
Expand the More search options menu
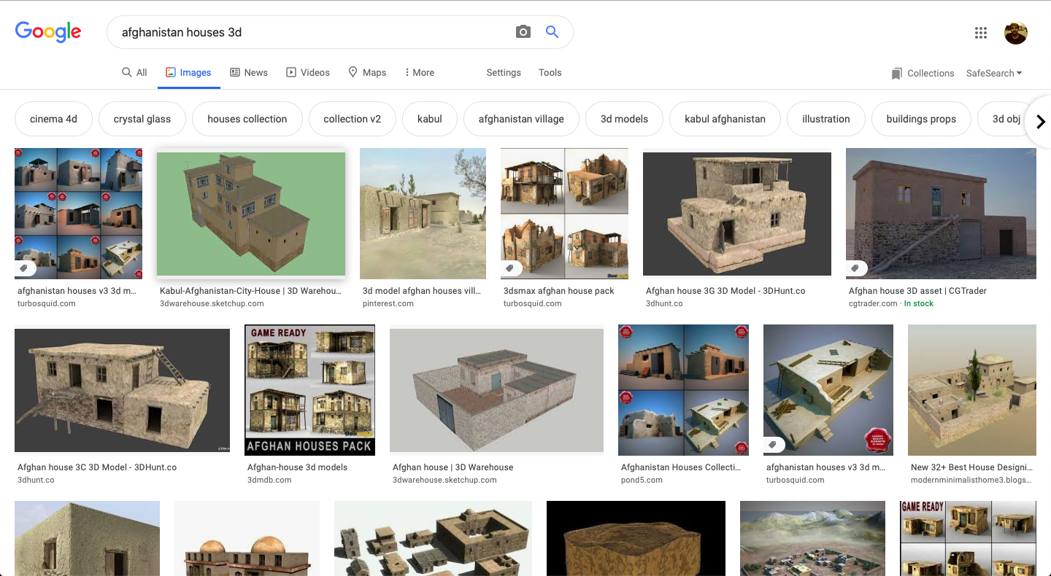click(x=419, y=72)
